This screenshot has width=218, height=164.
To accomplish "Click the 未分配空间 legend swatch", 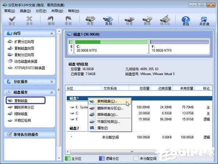I will pos(136,159).
